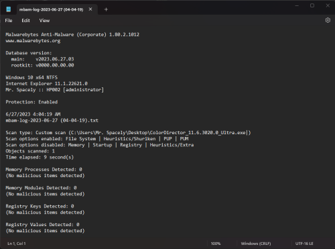The width and height of the screenshot is (335, 249).
Task: Click 'Registry Values Detected: 0' line
Action: [x=42, y=224]
